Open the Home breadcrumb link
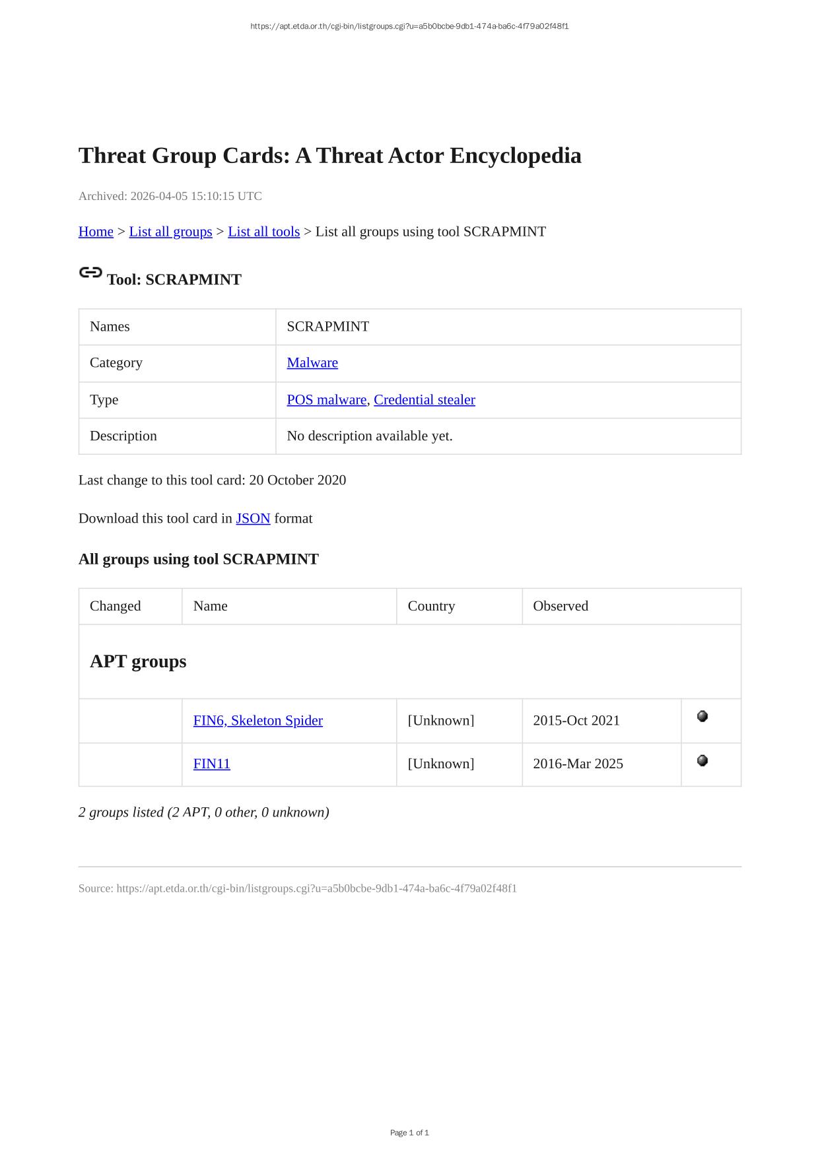820x1159 pixels. [x=96, y=232]
